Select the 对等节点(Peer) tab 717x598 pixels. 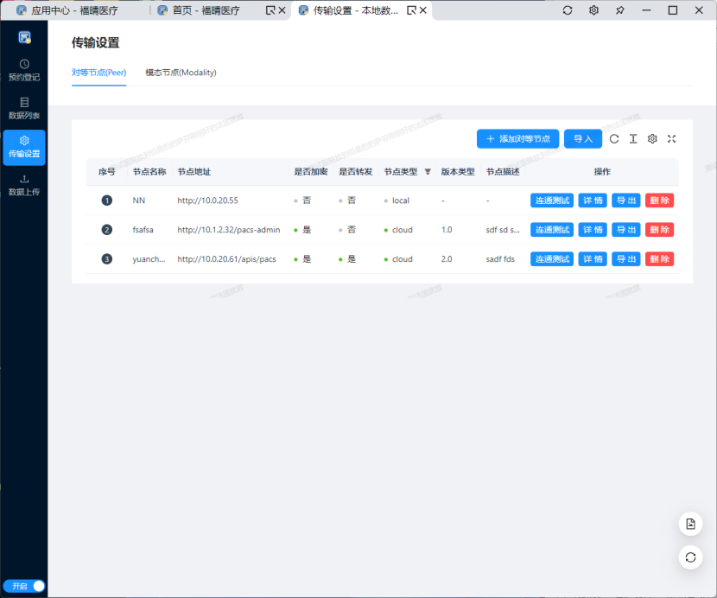coord(98,73)
